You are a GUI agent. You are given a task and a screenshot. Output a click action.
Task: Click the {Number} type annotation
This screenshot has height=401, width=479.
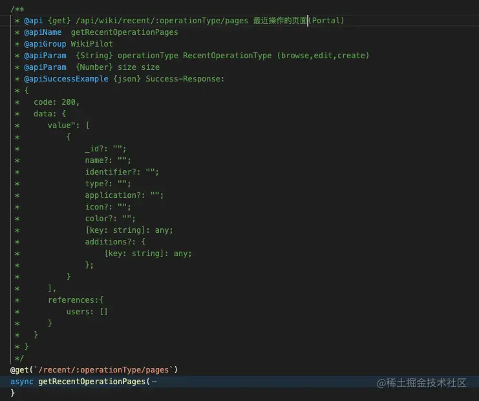click(x=94, y=67)
